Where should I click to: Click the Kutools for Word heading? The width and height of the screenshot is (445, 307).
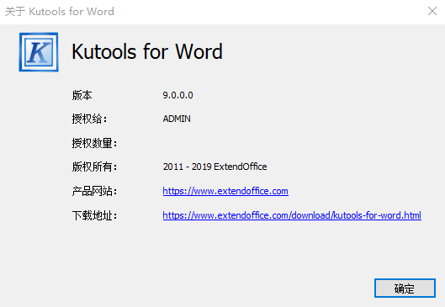(x=147, y=51)
